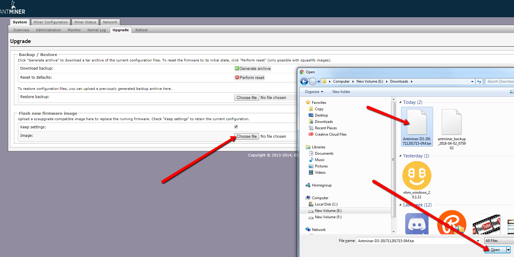Click the Discord icon file

417,224
